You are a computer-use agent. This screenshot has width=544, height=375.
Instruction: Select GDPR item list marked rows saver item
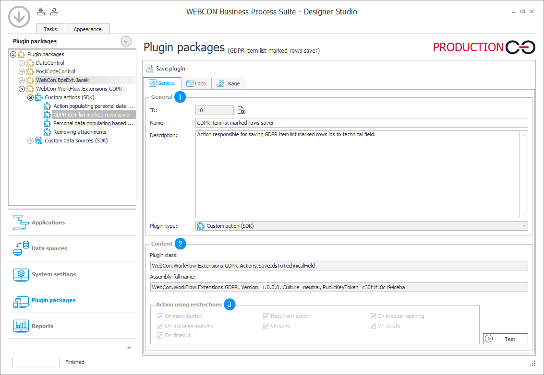click(92, 115)
